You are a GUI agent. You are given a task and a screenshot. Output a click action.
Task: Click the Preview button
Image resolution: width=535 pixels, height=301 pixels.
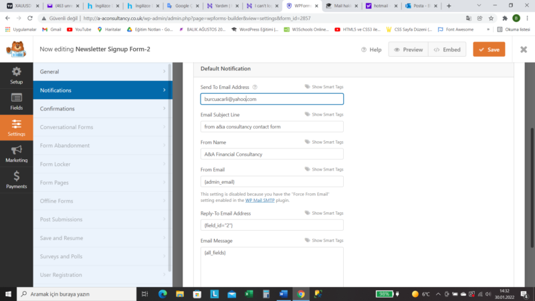(407, 49)
